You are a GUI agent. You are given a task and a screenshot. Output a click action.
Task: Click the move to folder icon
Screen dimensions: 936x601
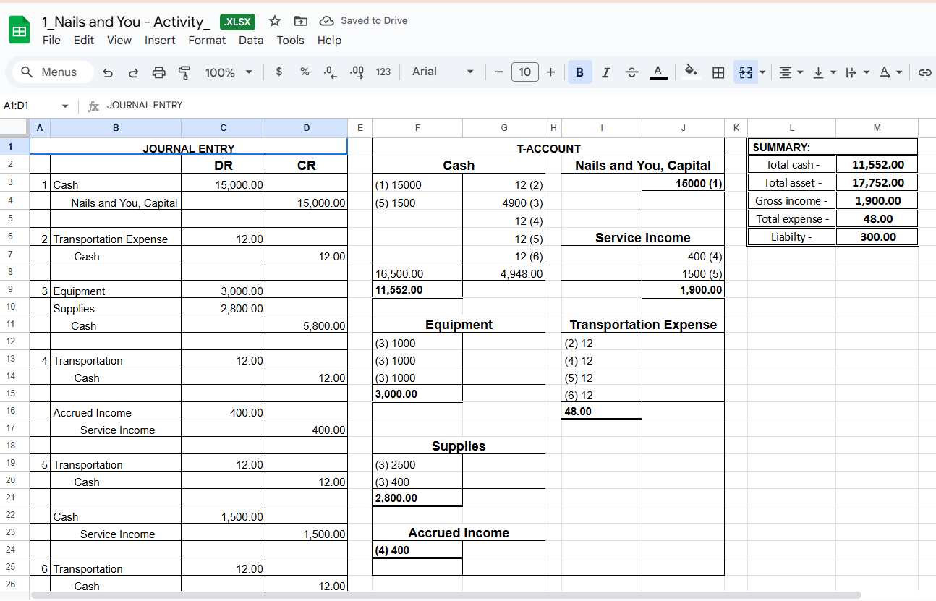pos(301,21)
